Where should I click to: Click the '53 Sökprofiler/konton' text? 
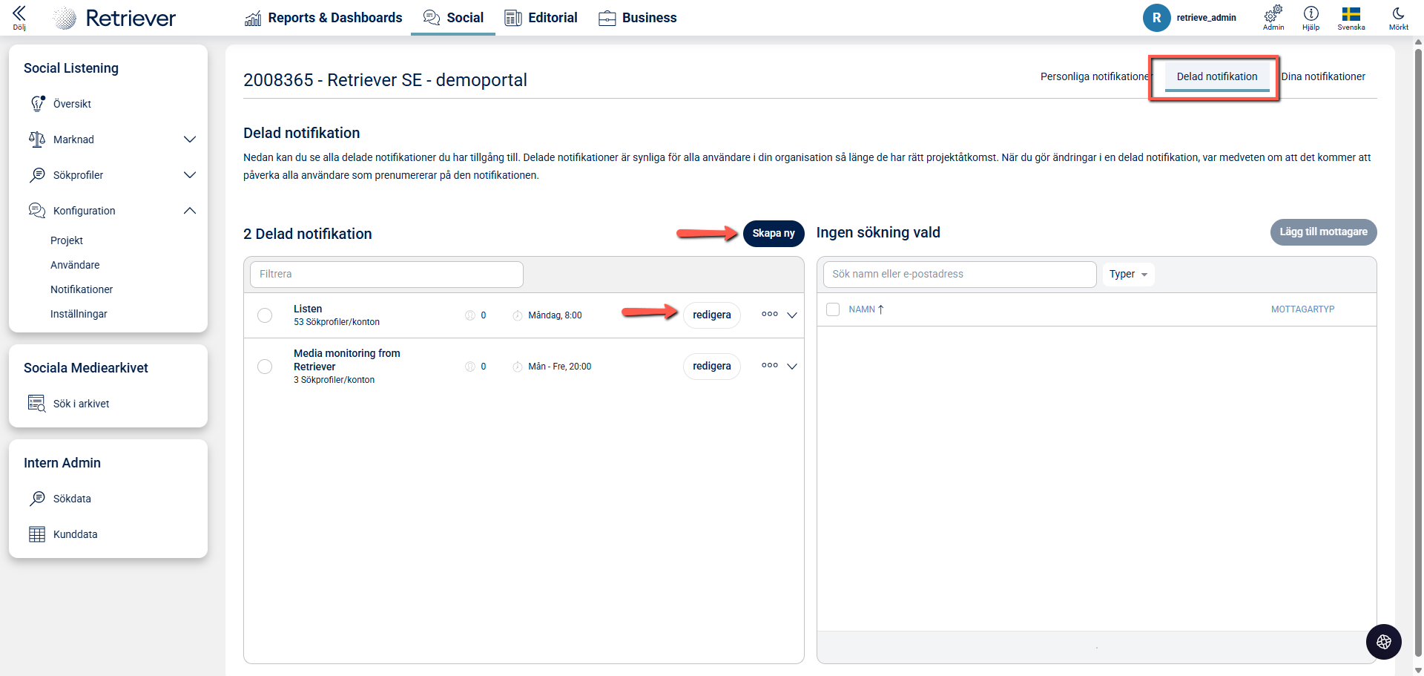[337, 322]
